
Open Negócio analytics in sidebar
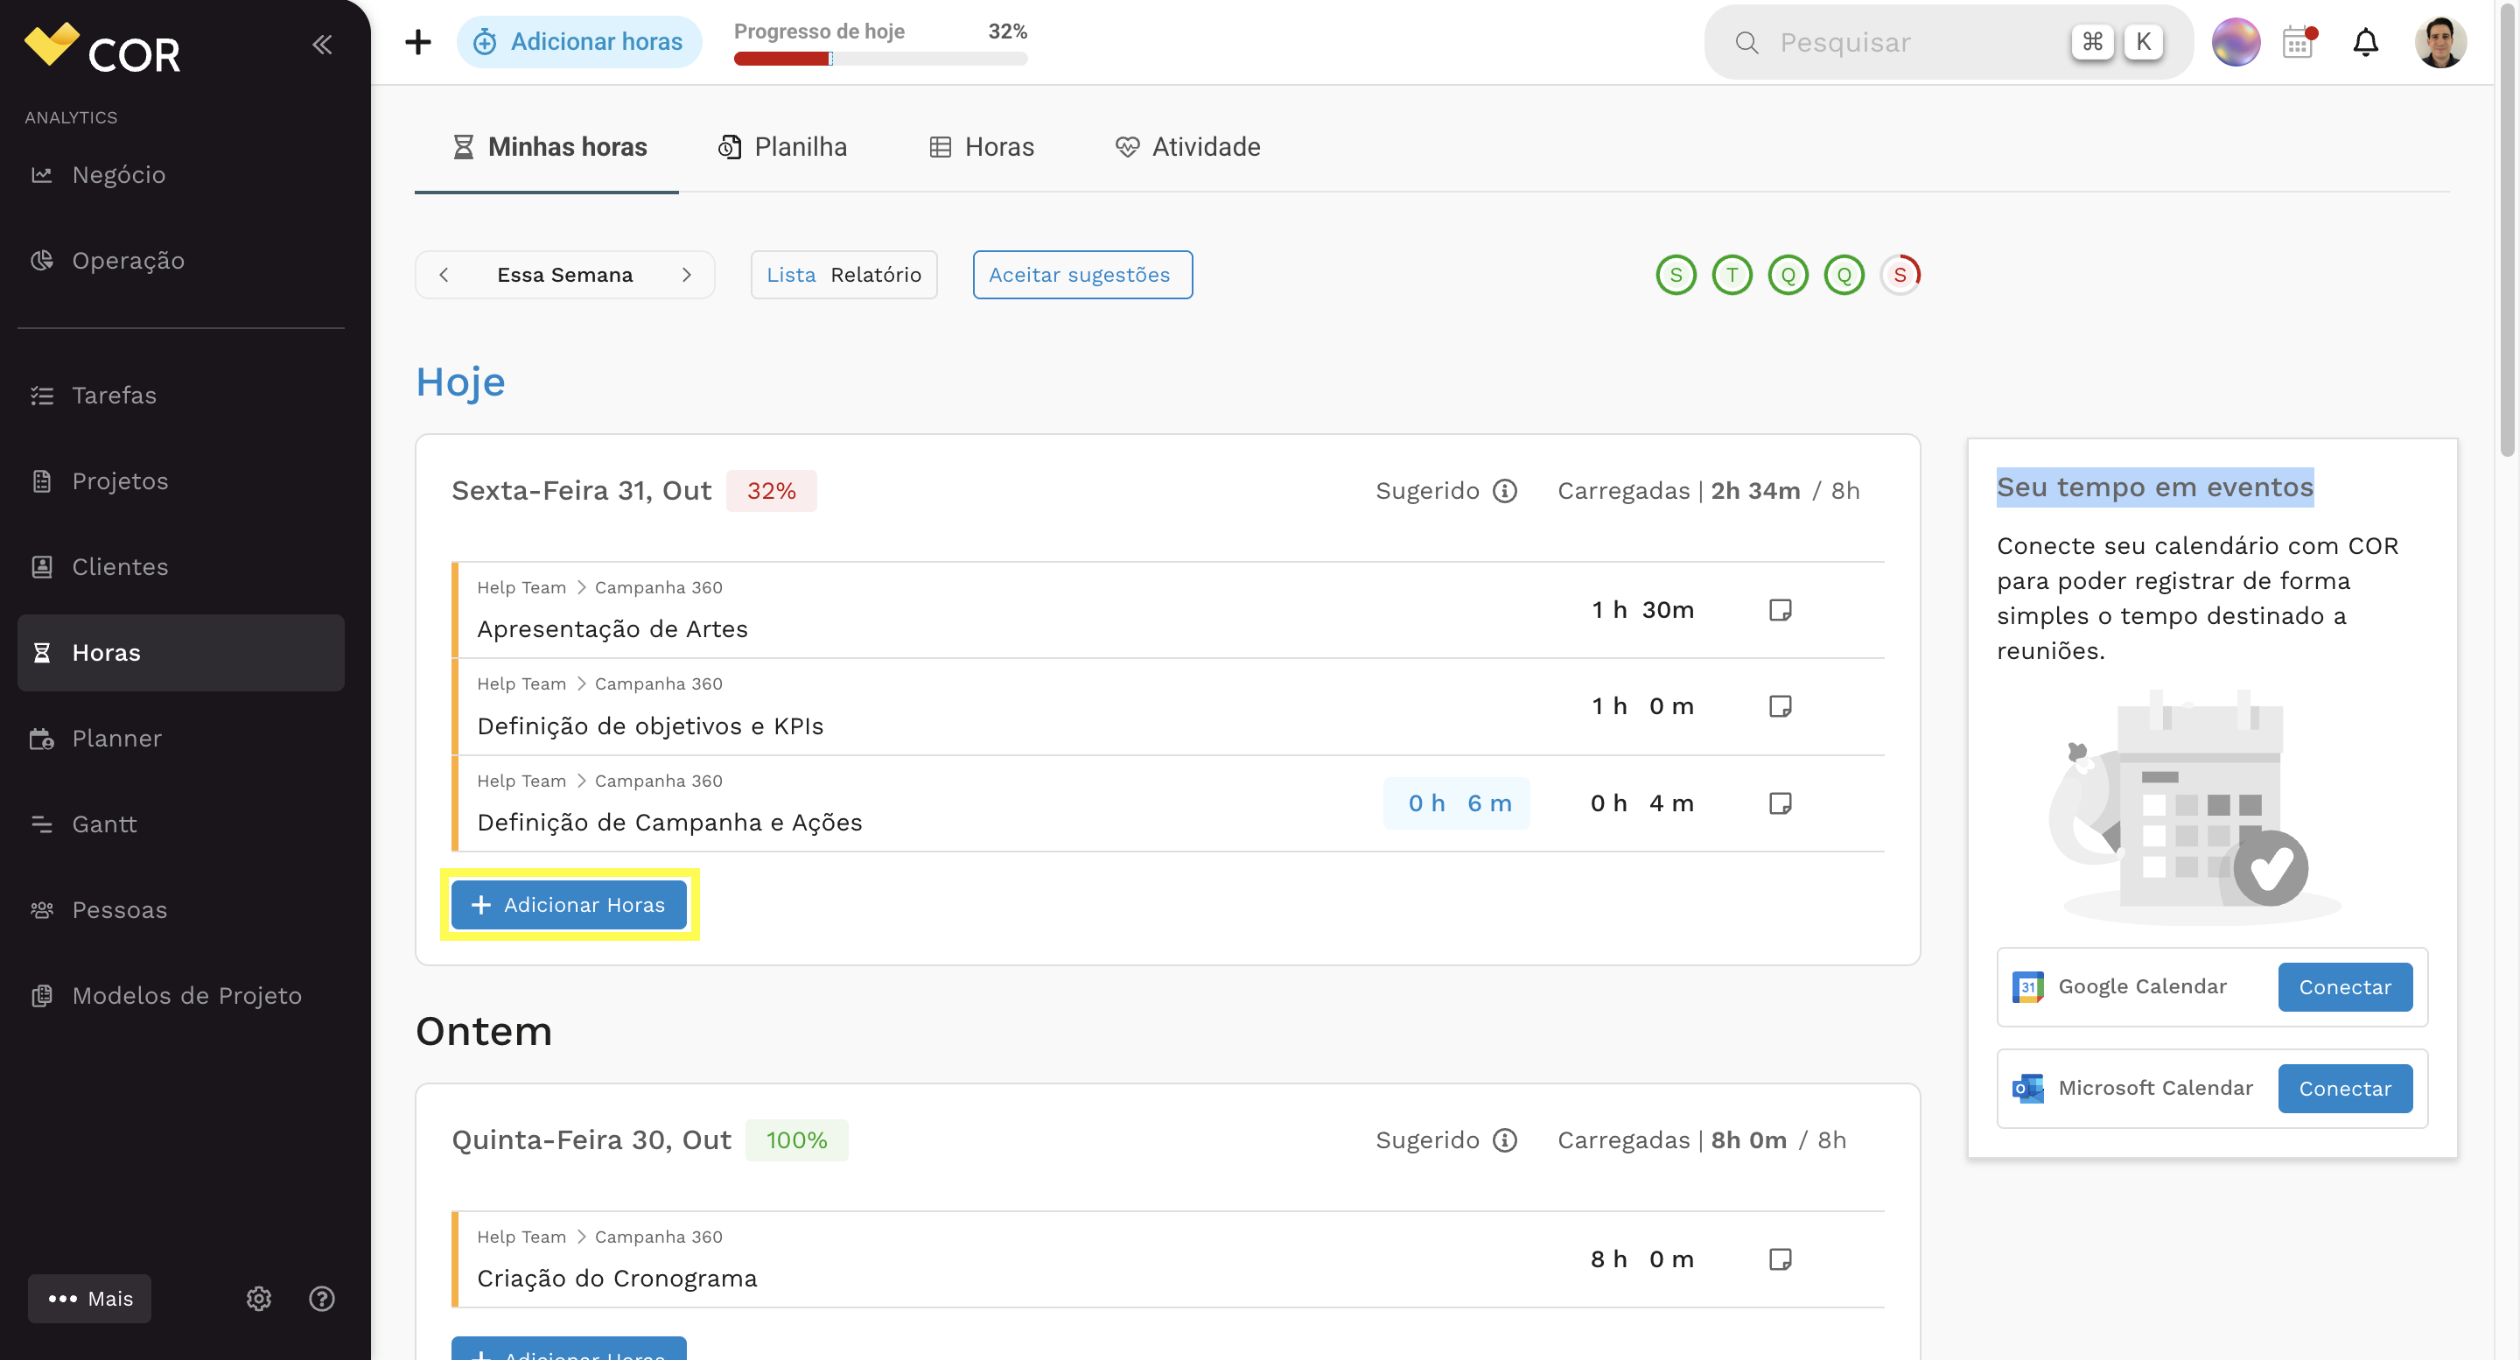(181, 174)
